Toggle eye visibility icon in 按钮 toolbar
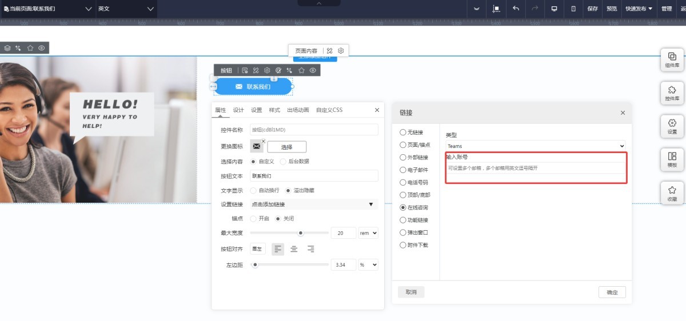The image size is (686, 321). click(313, 70)
